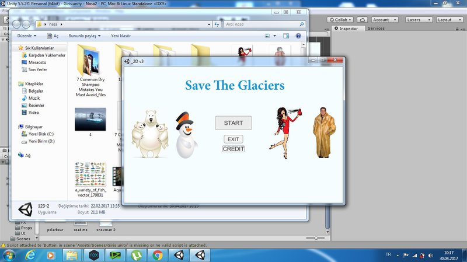The height and width of the screenshot is (262, 467).
Task: Open the Account dropdown in Unity
Action: point(384,20)
